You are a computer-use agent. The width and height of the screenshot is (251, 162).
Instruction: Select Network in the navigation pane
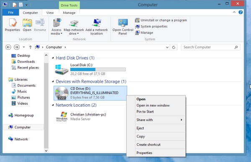18,139
